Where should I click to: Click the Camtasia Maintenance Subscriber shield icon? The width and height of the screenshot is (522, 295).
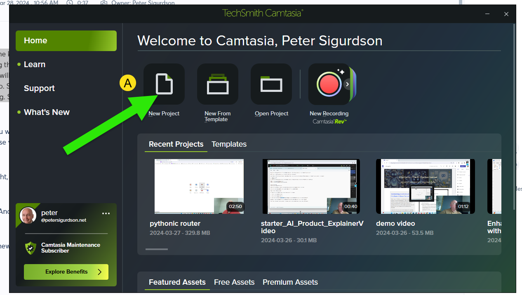[31, 248]
